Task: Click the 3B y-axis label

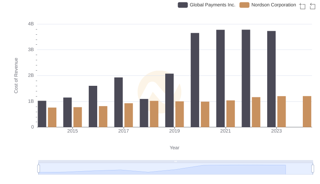Action: (31, 49)
